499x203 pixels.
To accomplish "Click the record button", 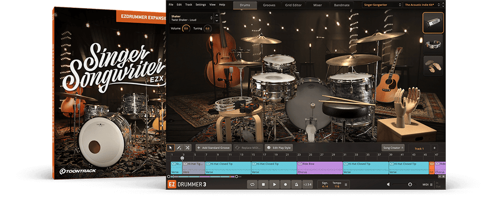I will pos(286,184).
